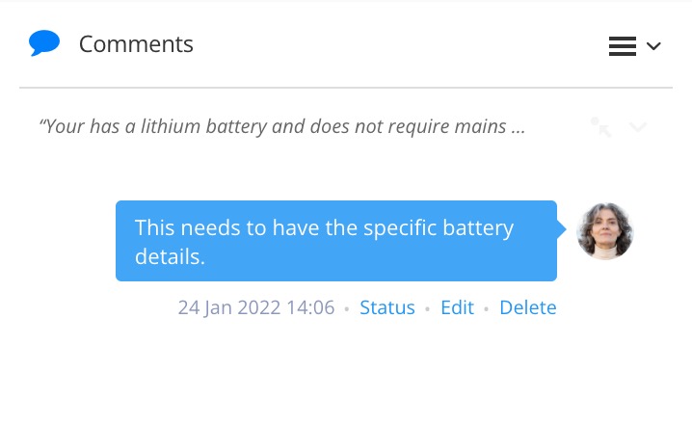This screenshot has height=424, width=692.
Task: Select the quoted lithium battery excerpt
Action: pos(282,126)
